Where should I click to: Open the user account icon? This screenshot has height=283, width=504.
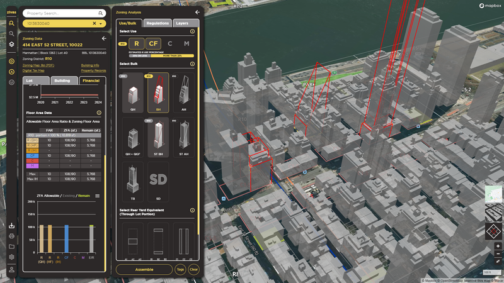tap(11, 269)
